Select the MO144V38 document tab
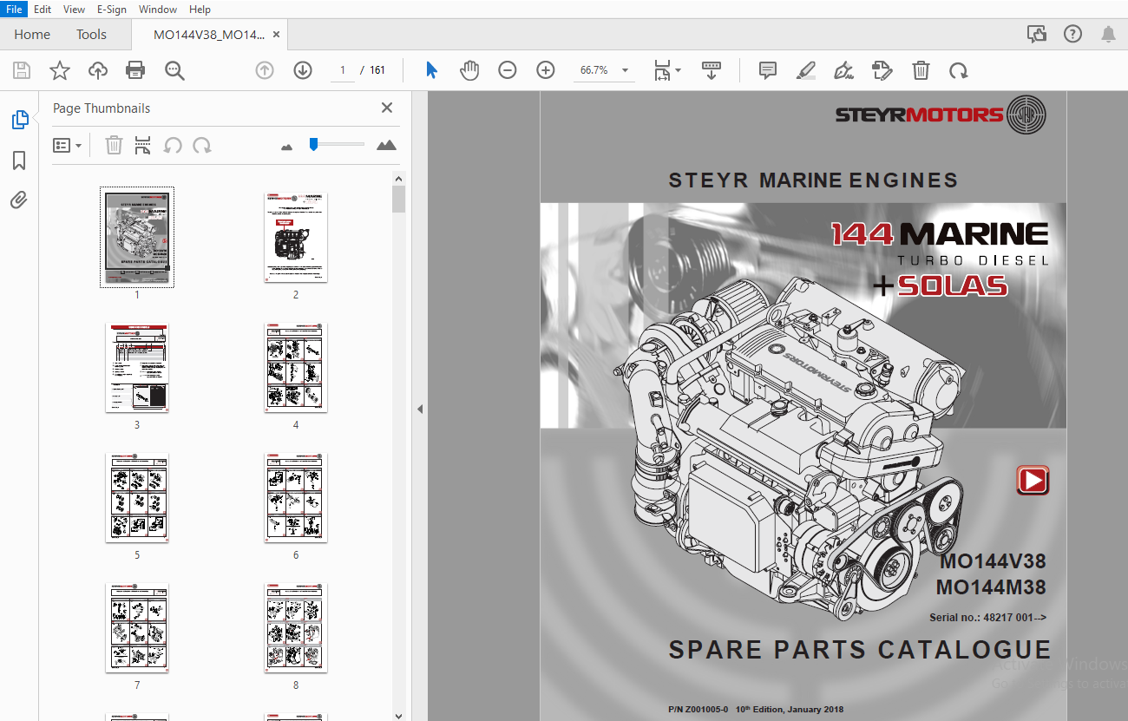The height and width of the screenshot is (721, 1128). tap(208, 35)
